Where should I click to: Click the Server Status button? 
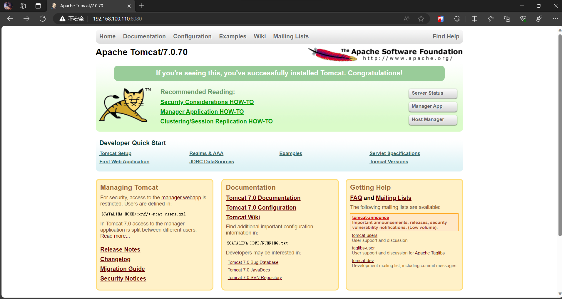pyautogui.click(x=433, y=93)
